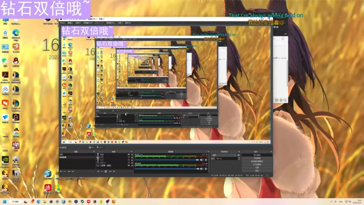The height and width of the screenshot is (205, 364).
Task: Toggle visibility eye of the window capture source
Action: coord(129,163)
